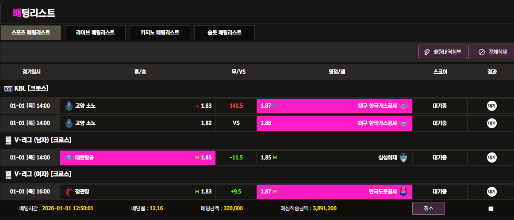
Task: Tick the bet slip selection checkbox
Action: point(491,209)
